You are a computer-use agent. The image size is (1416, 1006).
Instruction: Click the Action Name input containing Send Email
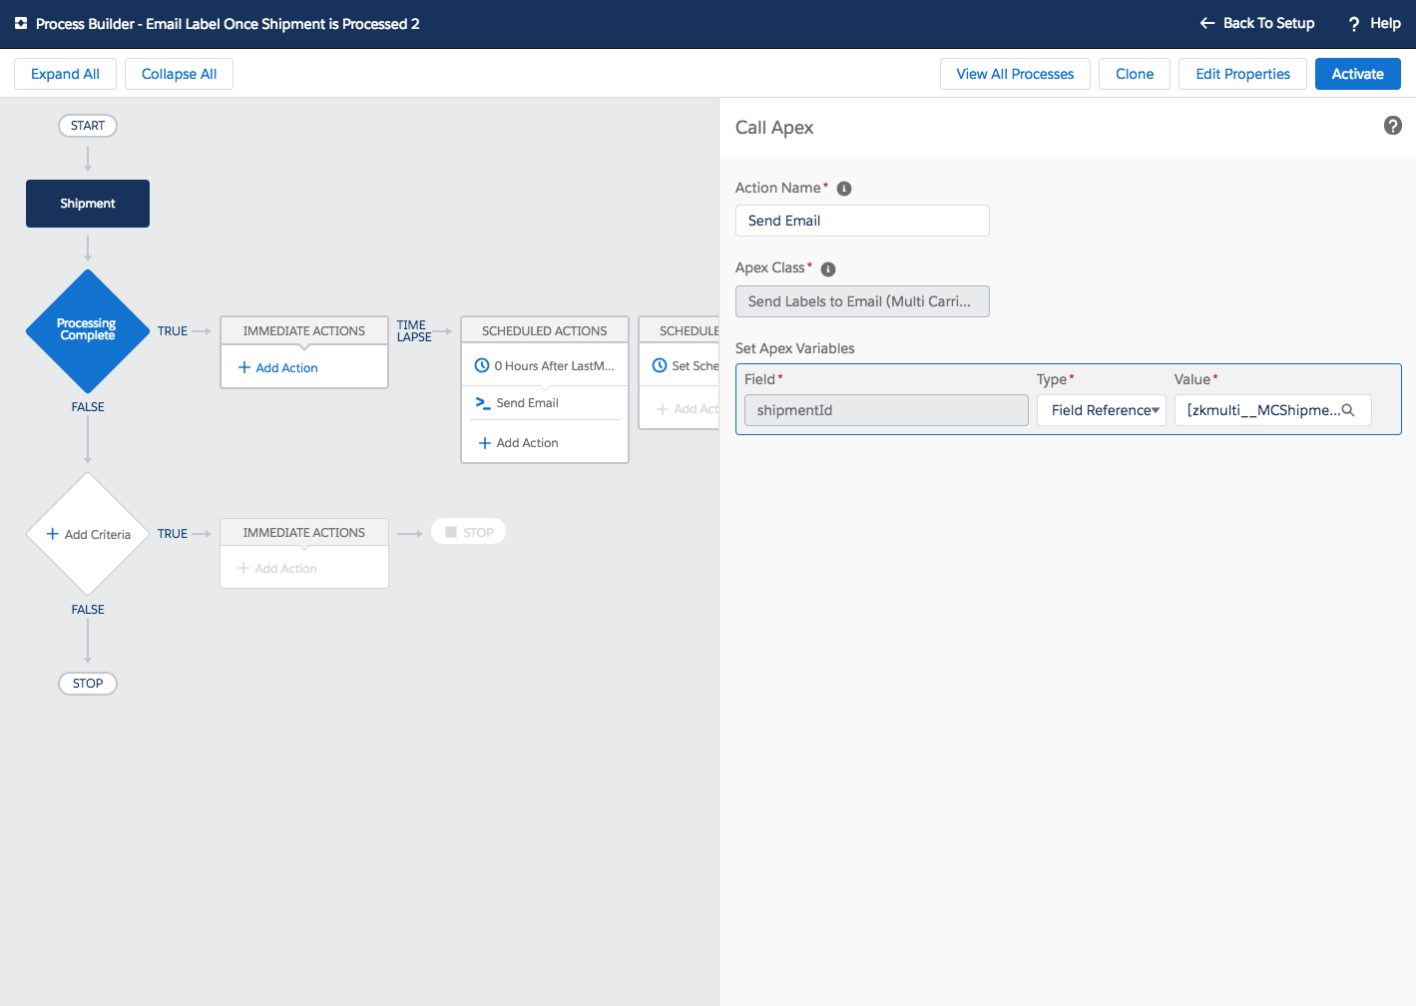(x=862, y=221)
